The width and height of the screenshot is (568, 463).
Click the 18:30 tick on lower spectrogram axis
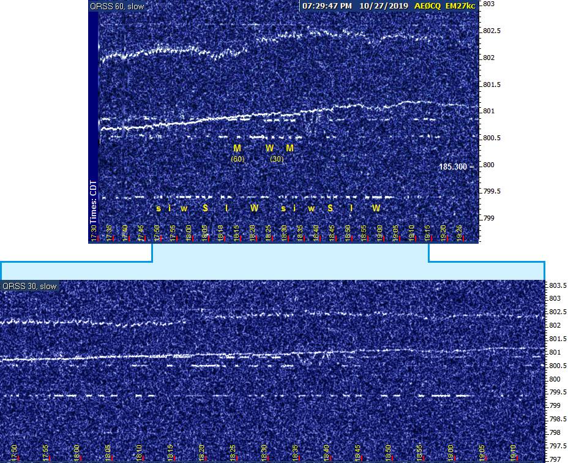point(263,451)
